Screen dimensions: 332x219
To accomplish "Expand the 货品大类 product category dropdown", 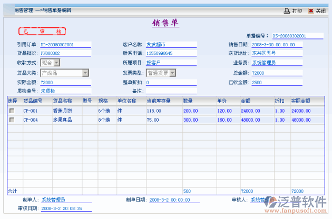I will click(85, 73).
